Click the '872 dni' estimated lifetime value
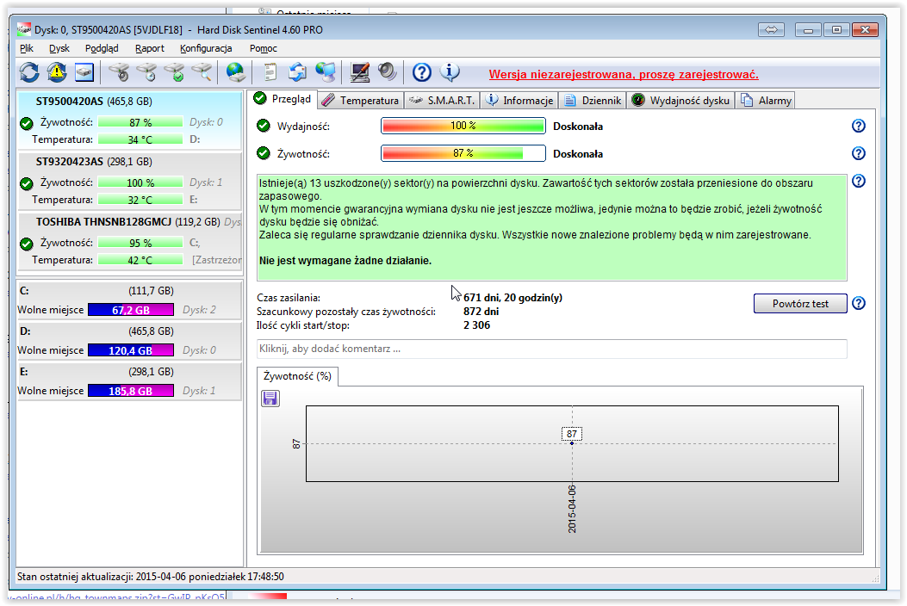The width and height of the screenshot is (907, 606). [481, 312]
